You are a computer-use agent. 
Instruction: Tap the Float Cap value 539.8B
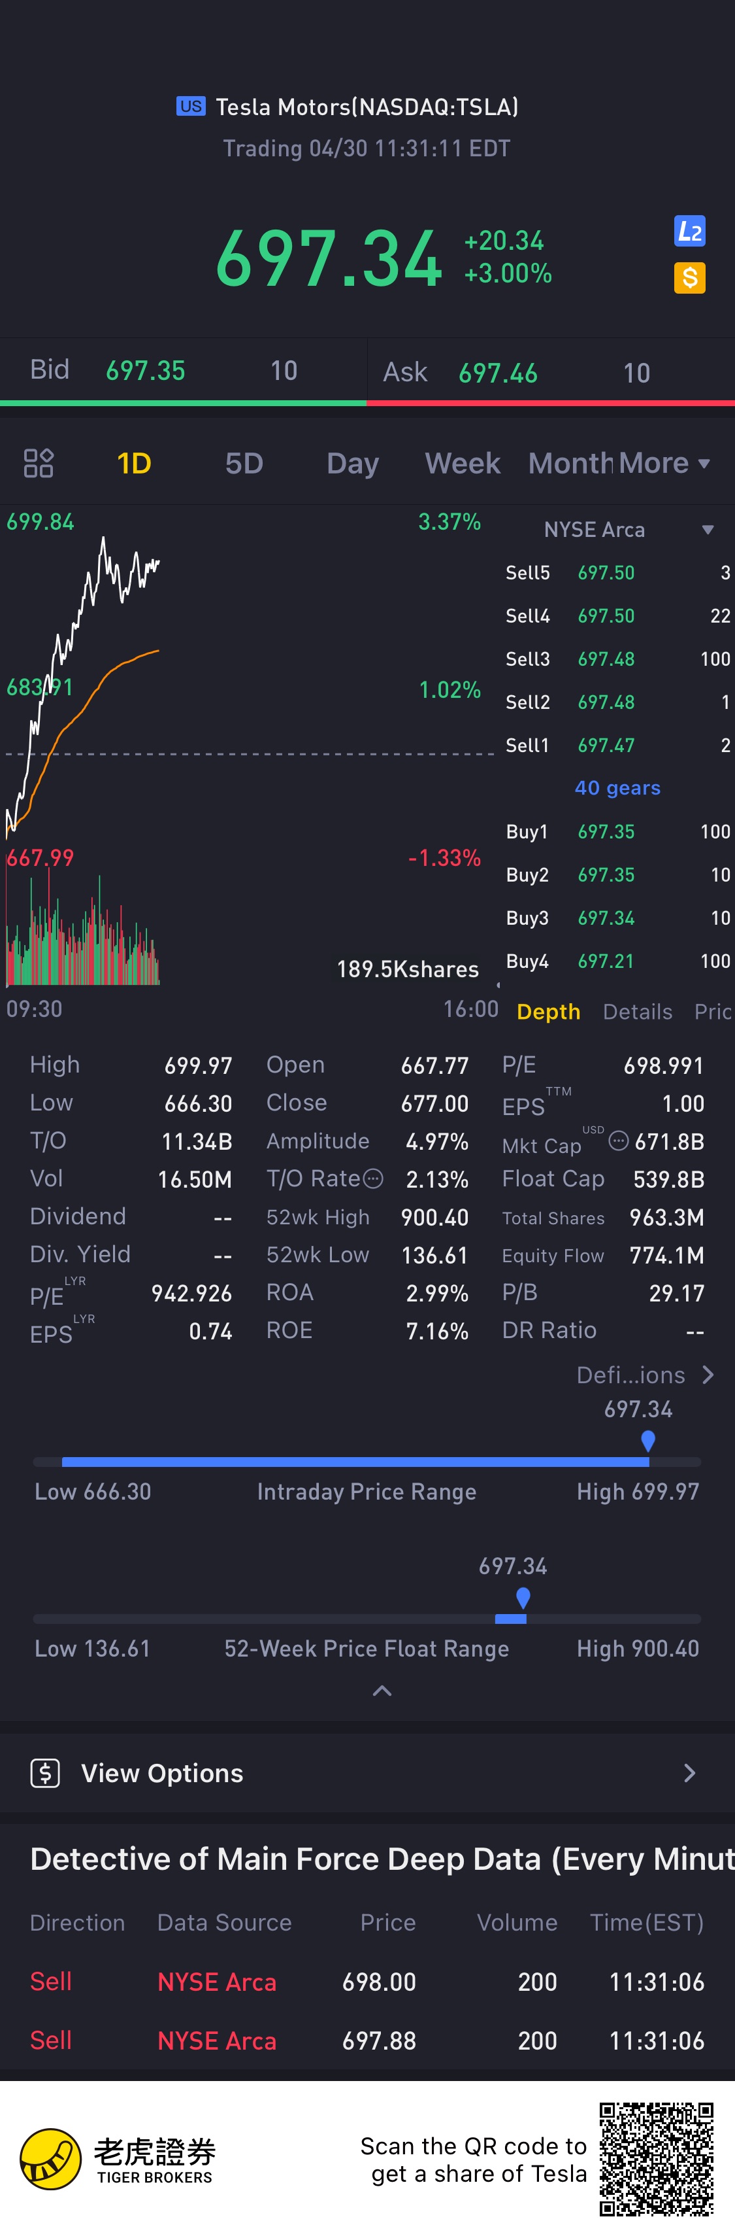coord(668,1180)
